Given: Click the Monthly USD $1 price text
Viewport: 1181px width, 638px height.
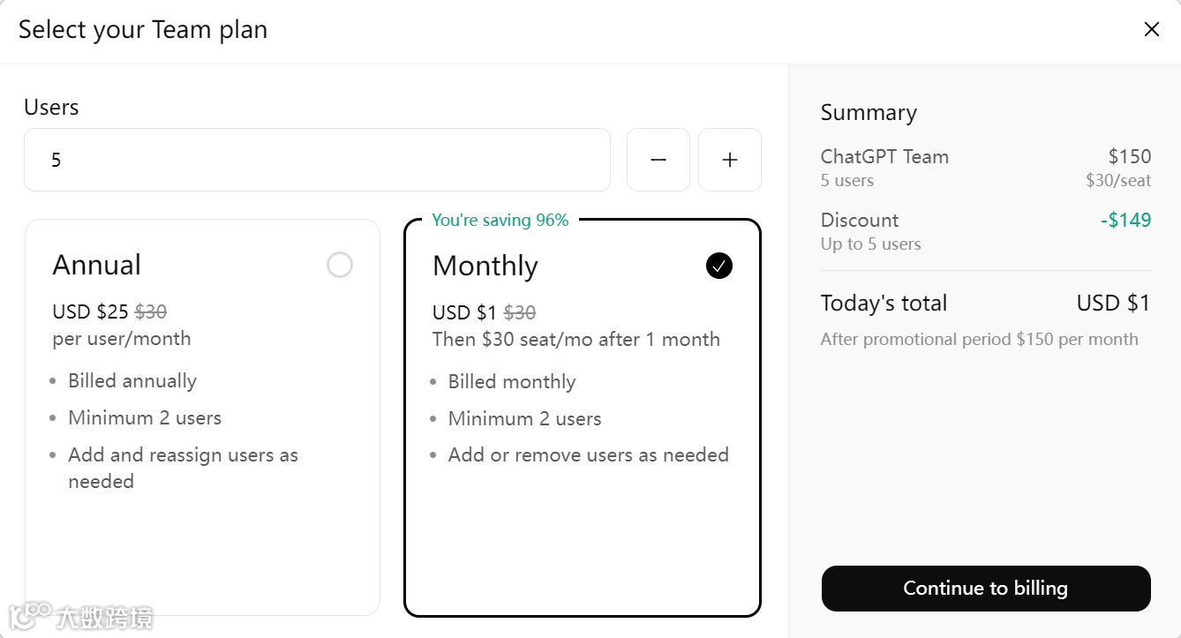Looking at the screenshot, I should [465, 312].
